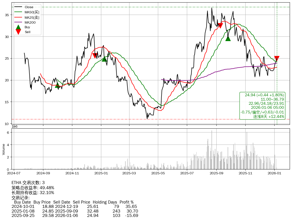
Task: Click the green Buy arrow at late September 2025
Action: pyautogui.click(x=228, y=39)
